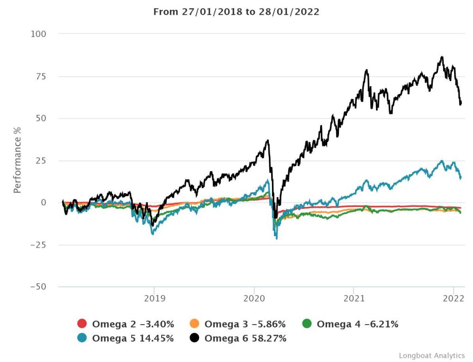Click the chart date range title
The width and height of the screenshot is (473, 362).
(236, 12)
